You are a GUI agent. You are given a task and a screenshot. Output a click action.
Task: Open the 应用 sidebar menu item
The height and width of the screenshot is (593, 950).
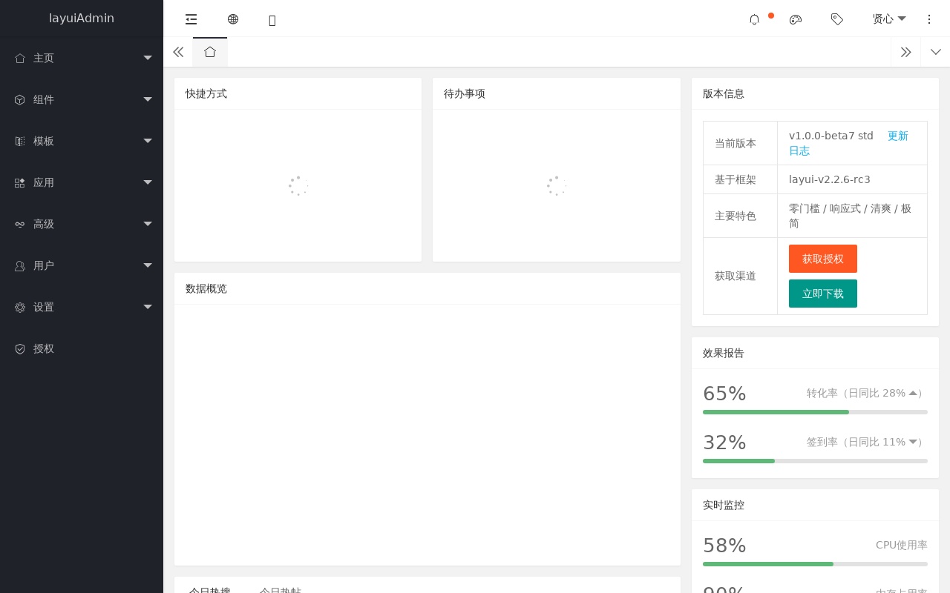(82, 182)
